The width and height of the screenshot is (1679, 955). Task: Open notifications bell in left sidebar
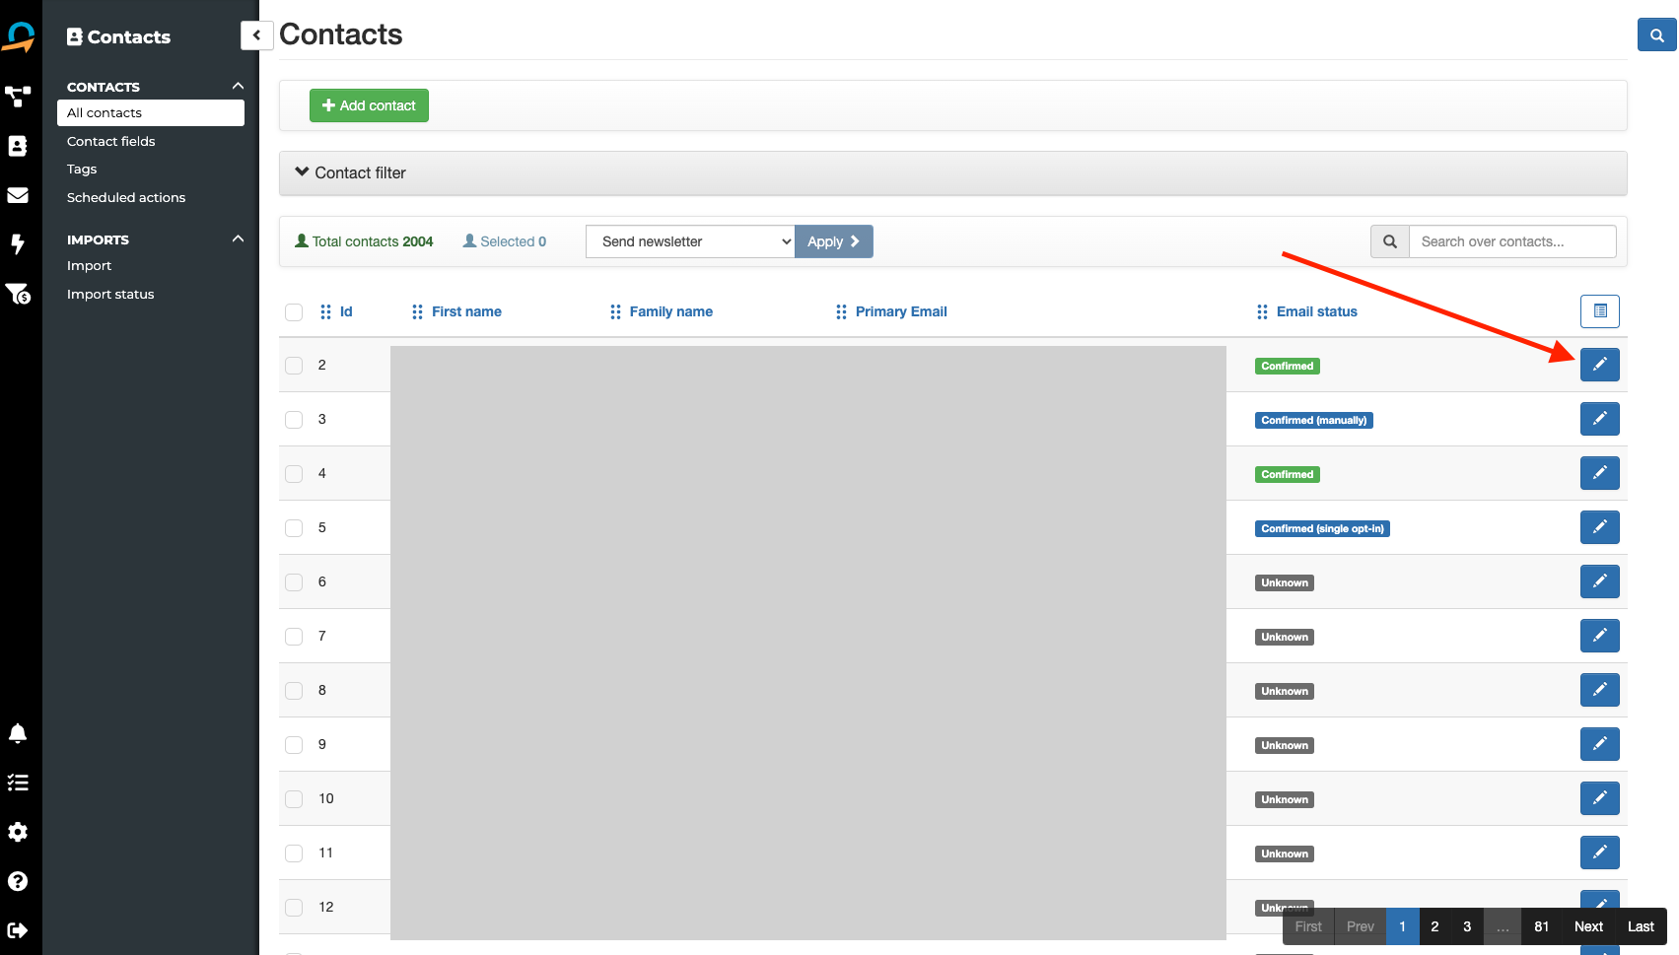pyautogui.click(x=18, y=733)
